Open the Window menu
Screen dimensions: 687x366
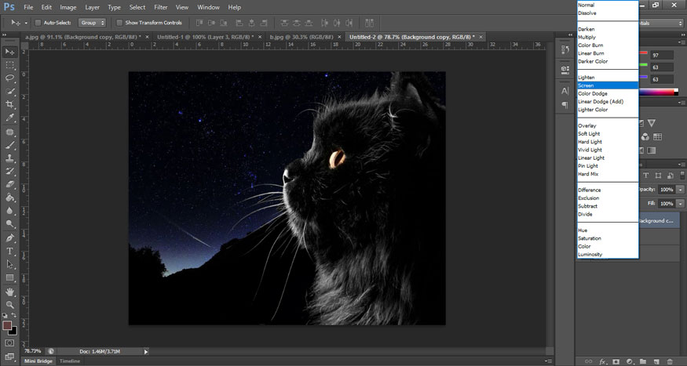pyautogui.click(x=208, y=7)
